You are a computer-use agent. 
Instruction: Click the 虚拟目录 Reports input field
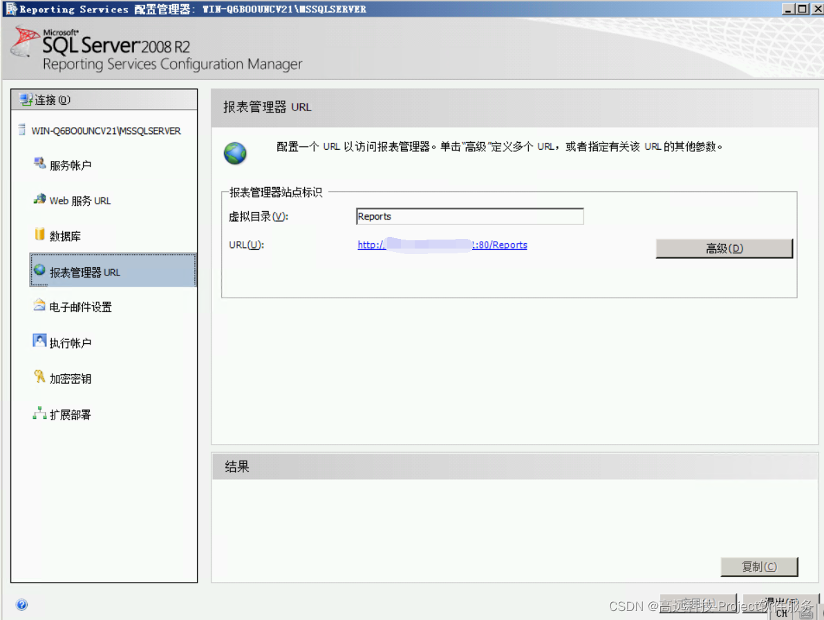470,216
